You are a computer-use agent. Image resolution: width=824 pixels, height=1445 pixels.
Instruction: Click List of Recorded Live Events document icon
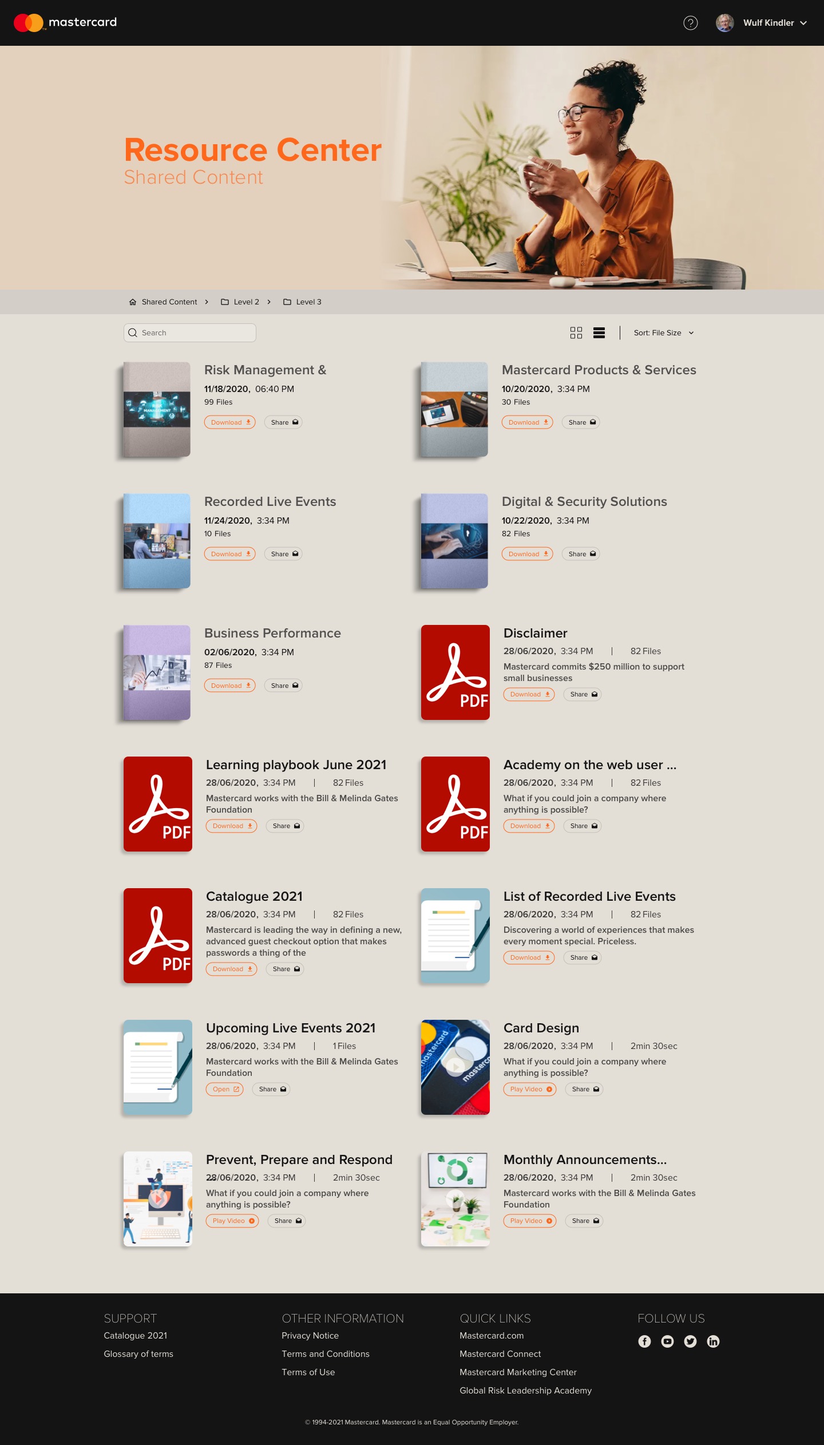[x=455, y=936]
